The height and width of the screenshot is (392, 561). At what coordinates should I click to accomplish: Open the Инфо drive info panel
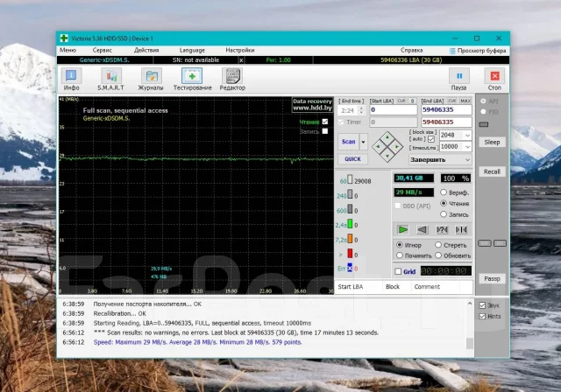tap(71, 80)
